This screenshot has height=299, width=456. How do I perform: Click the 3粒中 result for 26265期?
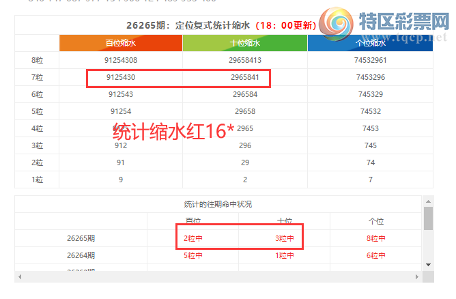285,238
